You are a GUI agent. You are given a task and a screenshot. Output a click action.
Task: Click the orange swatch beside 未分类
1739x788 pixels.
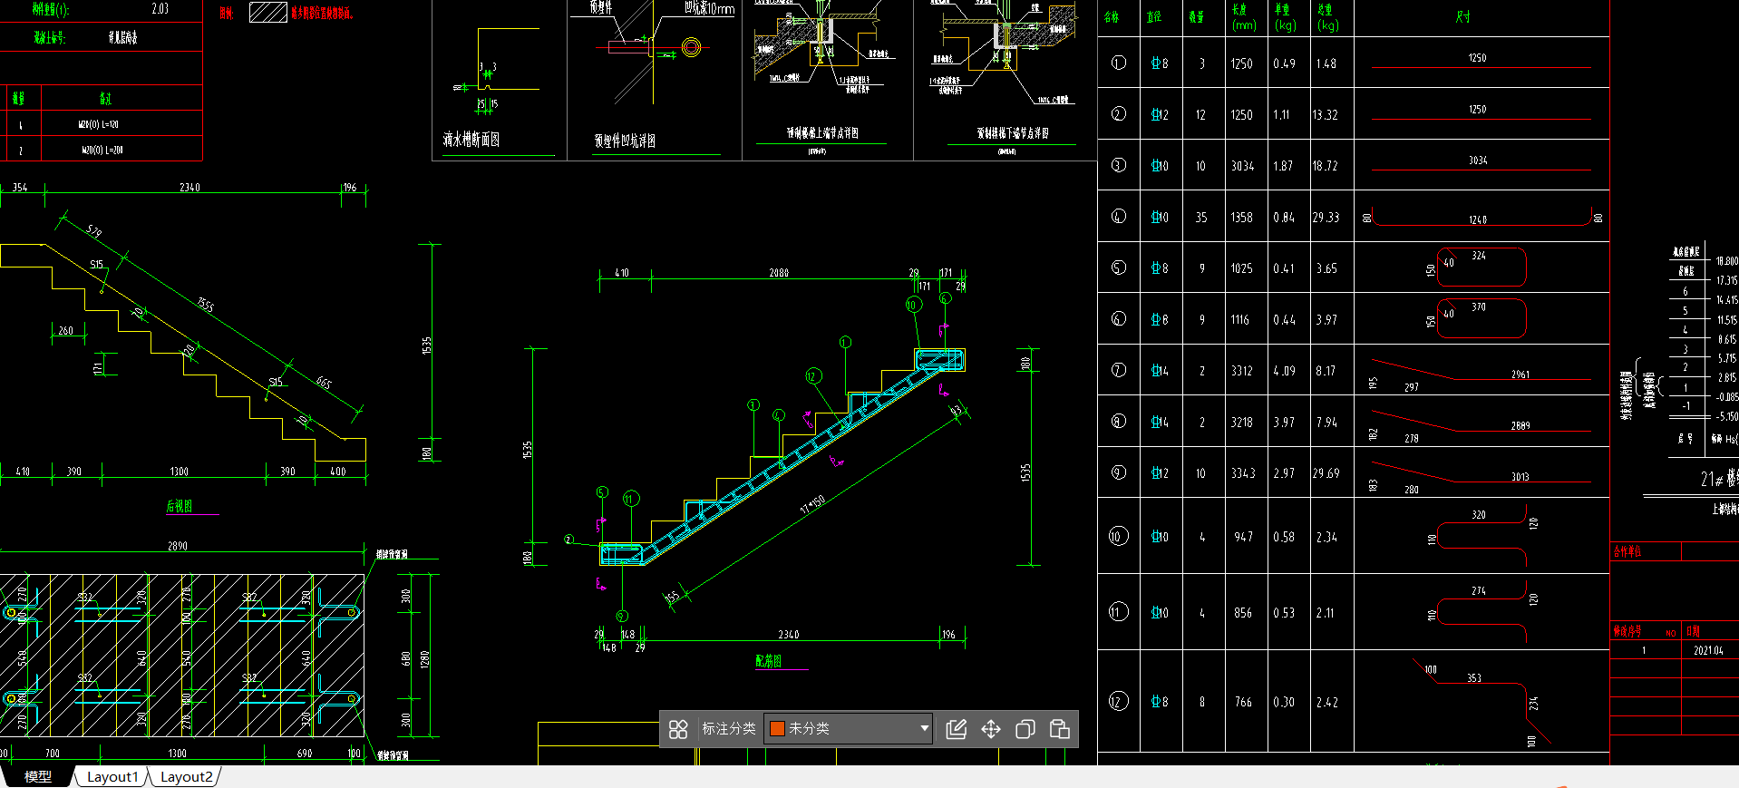(x=777, y=728)
